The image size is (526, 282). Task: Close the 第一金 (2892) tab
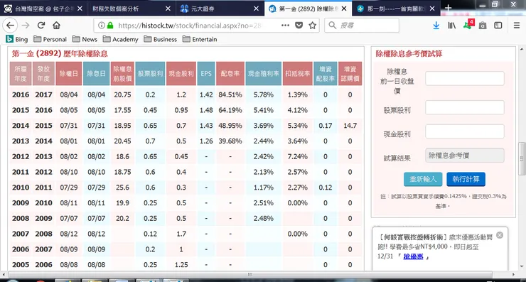344,9
